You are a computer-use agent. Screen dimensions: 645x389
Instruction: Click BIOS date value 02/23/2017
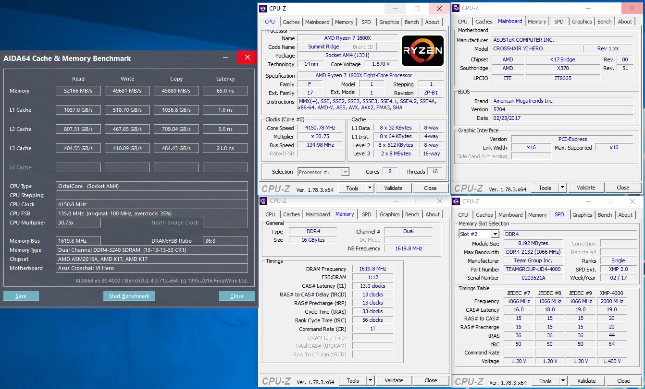pyautogui.click(x=562, y=118)
